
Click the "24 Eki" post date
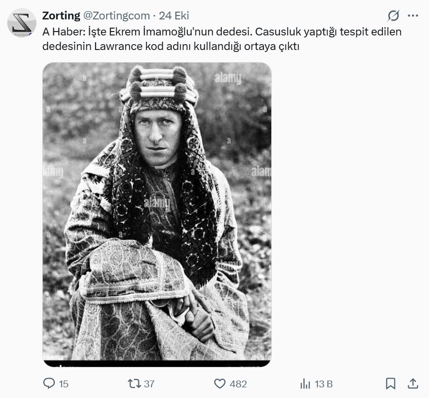(x=174, y=16)
